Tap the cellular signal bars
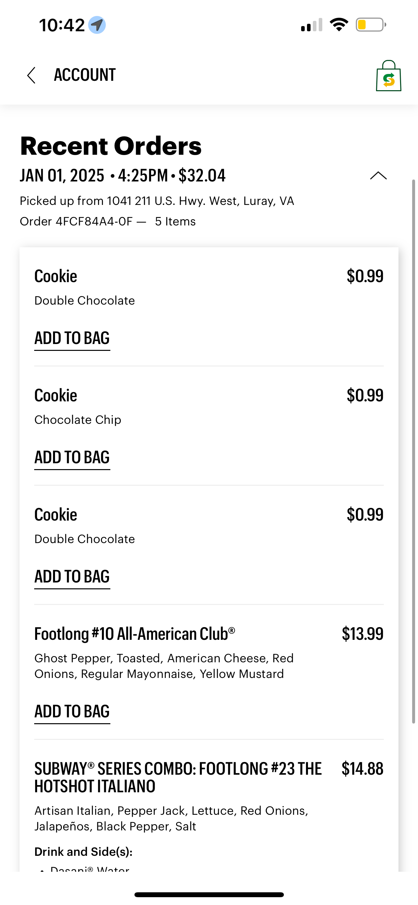The image size is (418, 905). (312, 25)
